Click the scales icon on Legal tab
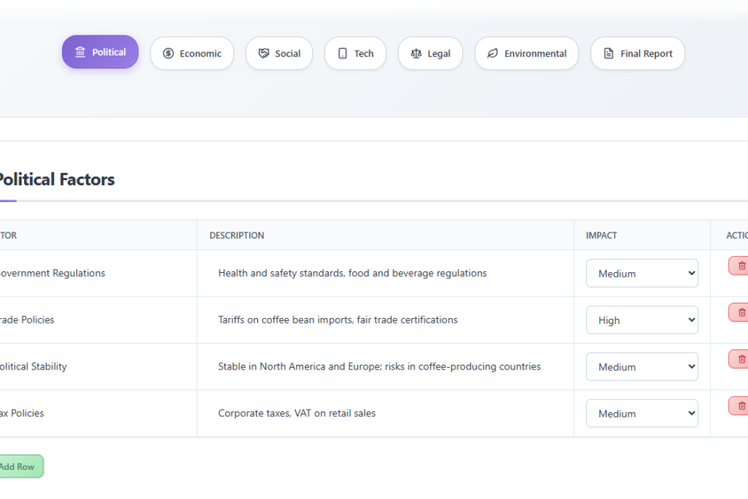Image resolution: width=748 pixels, height=499 pixels. pyautogui.click(x=416, y=54)
